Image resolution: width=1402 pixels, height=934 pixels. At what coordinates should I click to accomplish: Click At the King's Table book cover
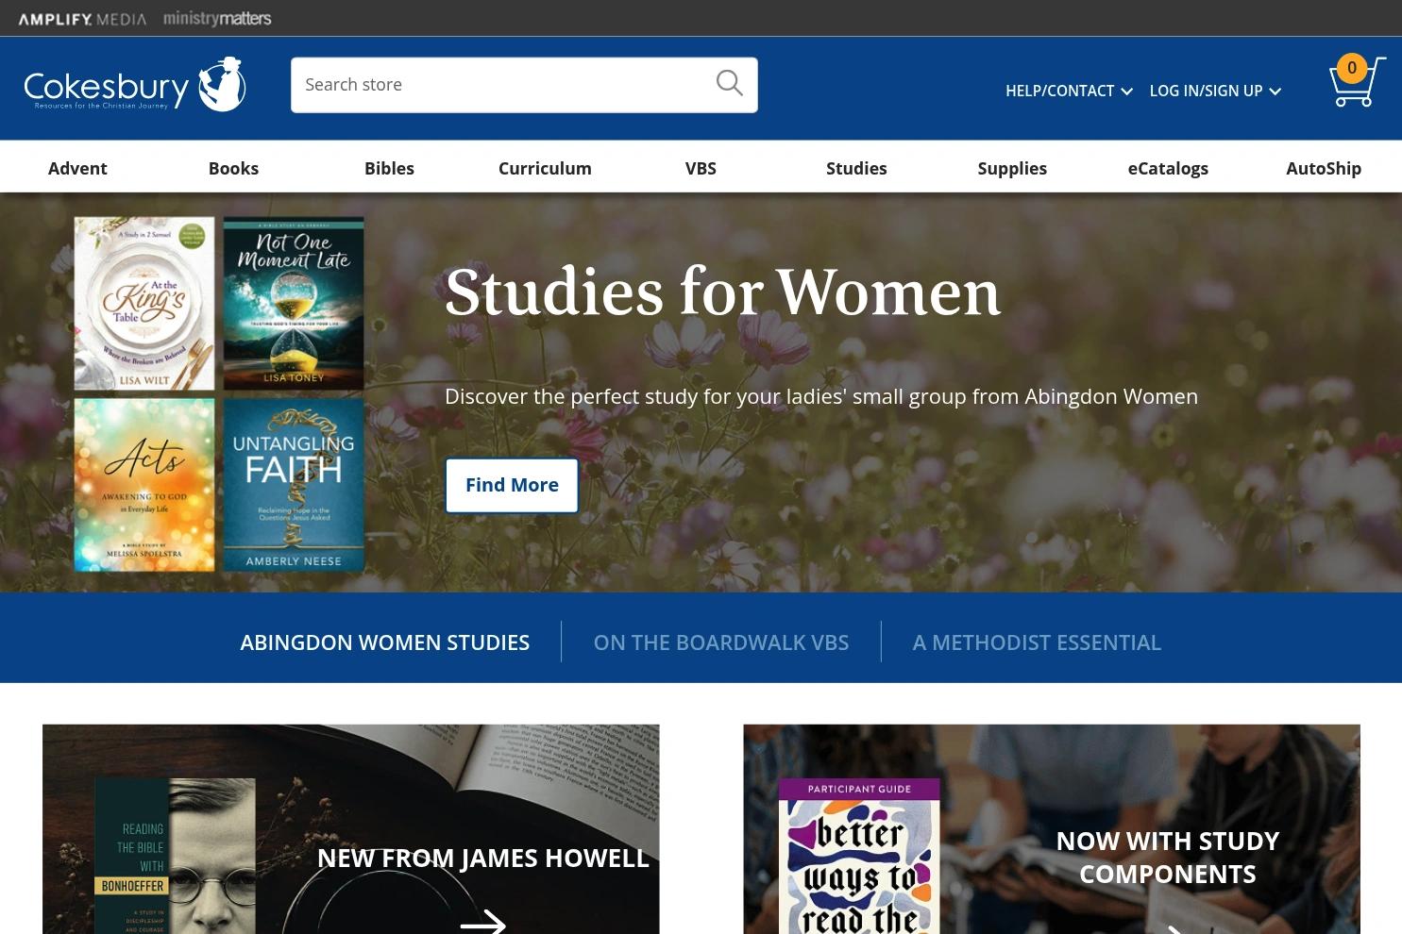coord(144,304)
